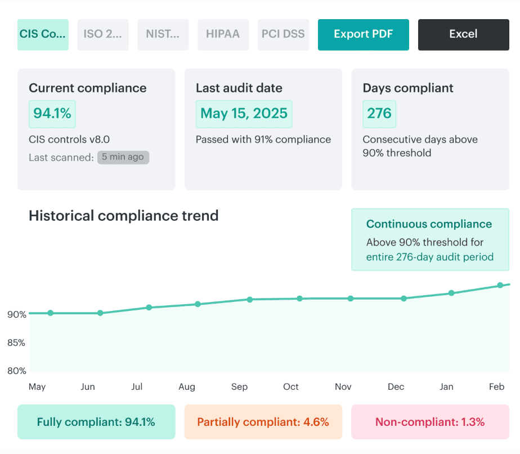Click Consecutive days above 90% threshold text
This screenshot has width=520, height=454.
coord(420,146)
